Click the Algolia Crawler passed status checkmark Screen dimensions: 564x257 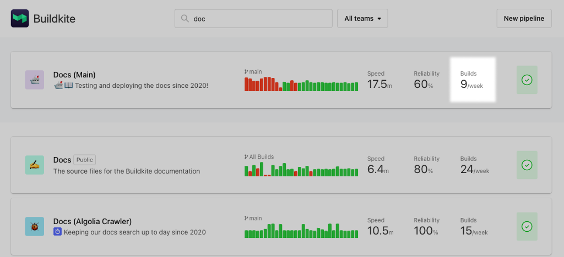[x=527, y=227]
